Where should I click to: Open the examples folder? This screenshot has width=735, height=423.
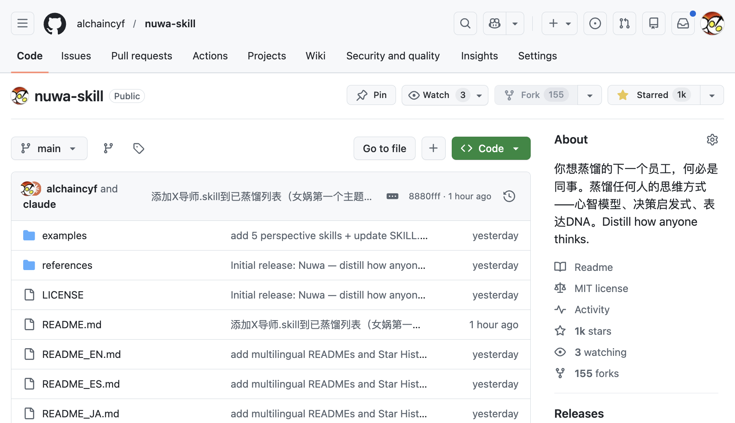tap(64, 235)
